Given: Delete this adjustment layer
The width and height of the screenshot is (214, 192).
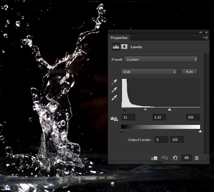Looking at the screenshot, I should click(197, 158).
